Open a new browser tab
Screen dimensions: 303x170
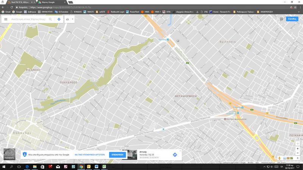click(71, 2)
